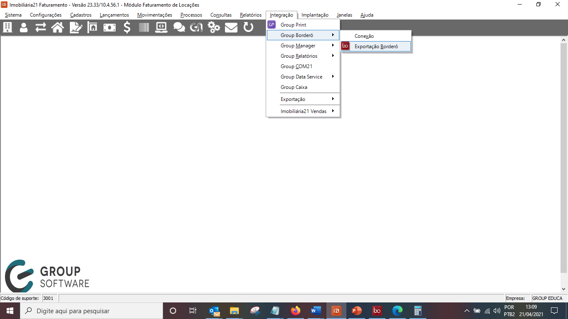The width and height of the screenshot is (568, 319).
Task: Open File Explorer from the taskbar
Action: pos(235,311)
